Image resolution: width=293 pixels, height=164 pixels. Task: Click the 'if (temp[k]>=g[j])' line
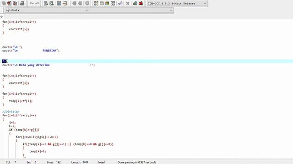(24, 130)
